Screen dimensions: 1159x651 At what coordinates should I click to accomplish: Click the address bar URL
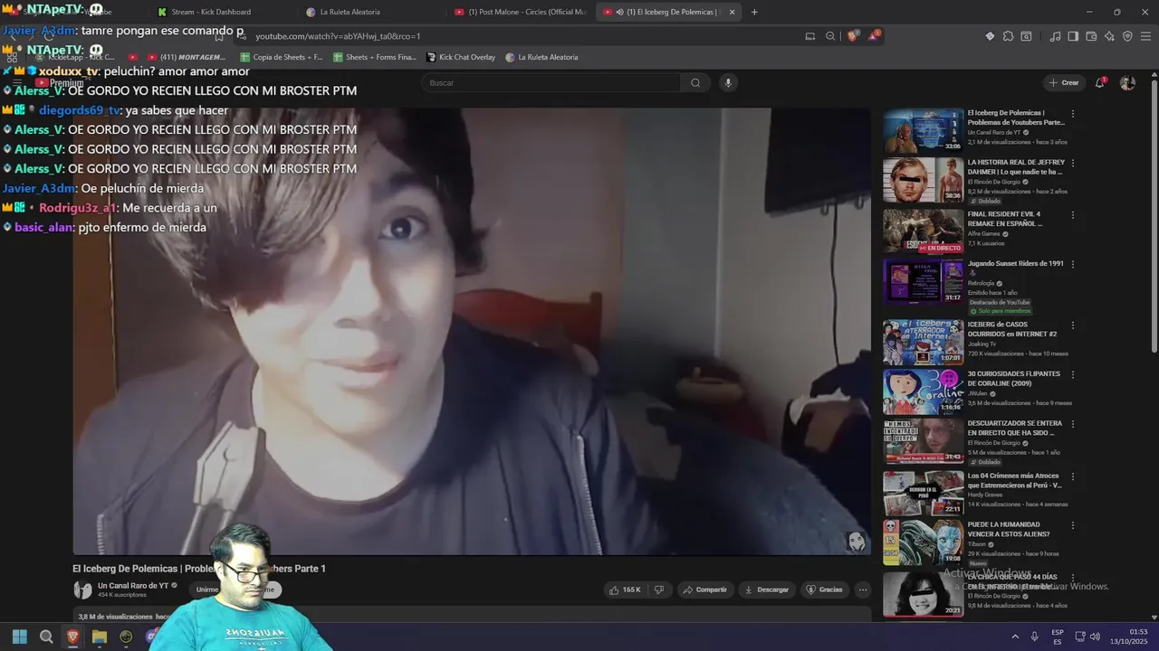pyautogui.click(x=338, y=36)
